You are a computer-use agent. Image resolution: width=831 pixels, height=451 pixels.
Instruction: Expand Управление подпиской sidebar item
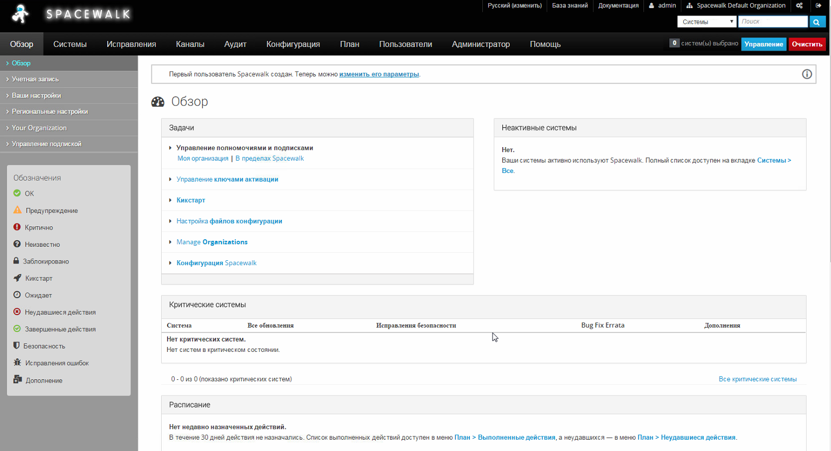46,144
